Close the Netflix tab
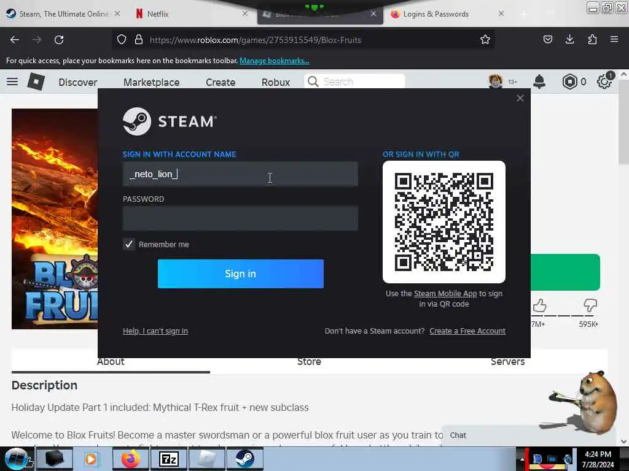Viewport: 629px width, 471px height. point(245,13)
